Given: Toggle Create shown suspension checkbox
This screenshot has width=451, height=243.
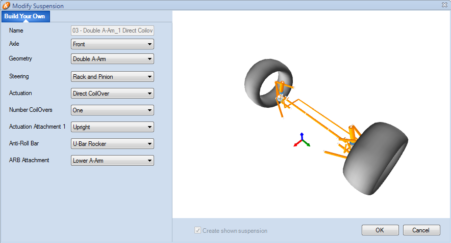Looking at the screenshot, I should click(197, 230).
